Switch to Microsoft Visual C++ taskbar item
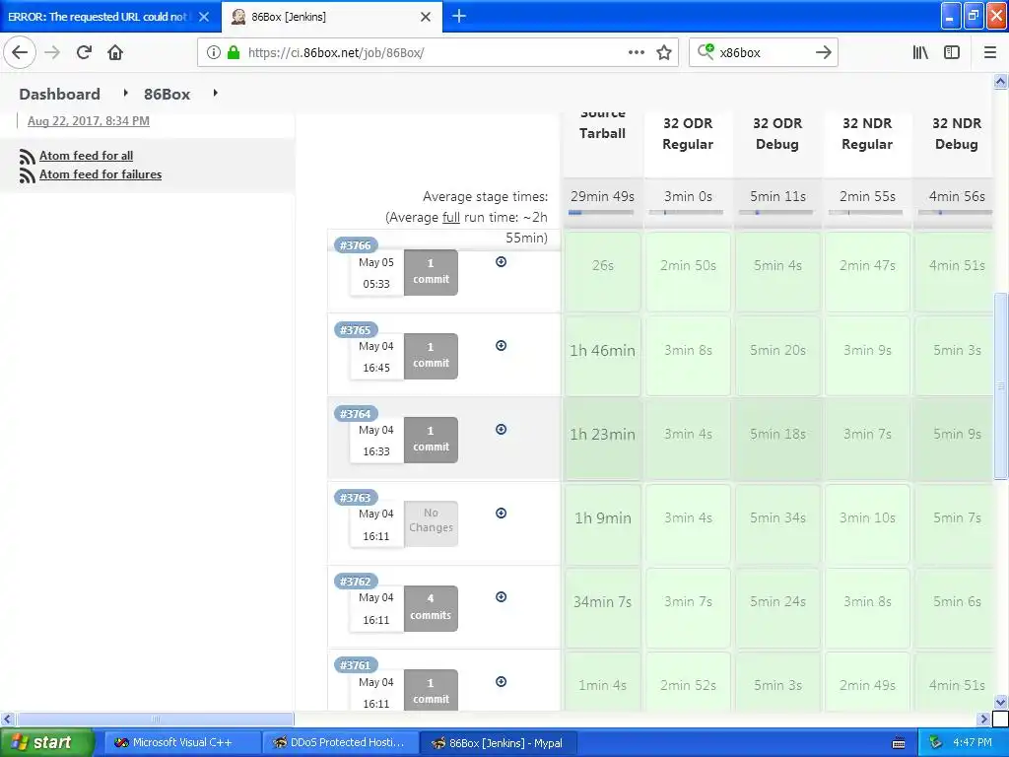The image size is (1009, 757). point(181,742)
